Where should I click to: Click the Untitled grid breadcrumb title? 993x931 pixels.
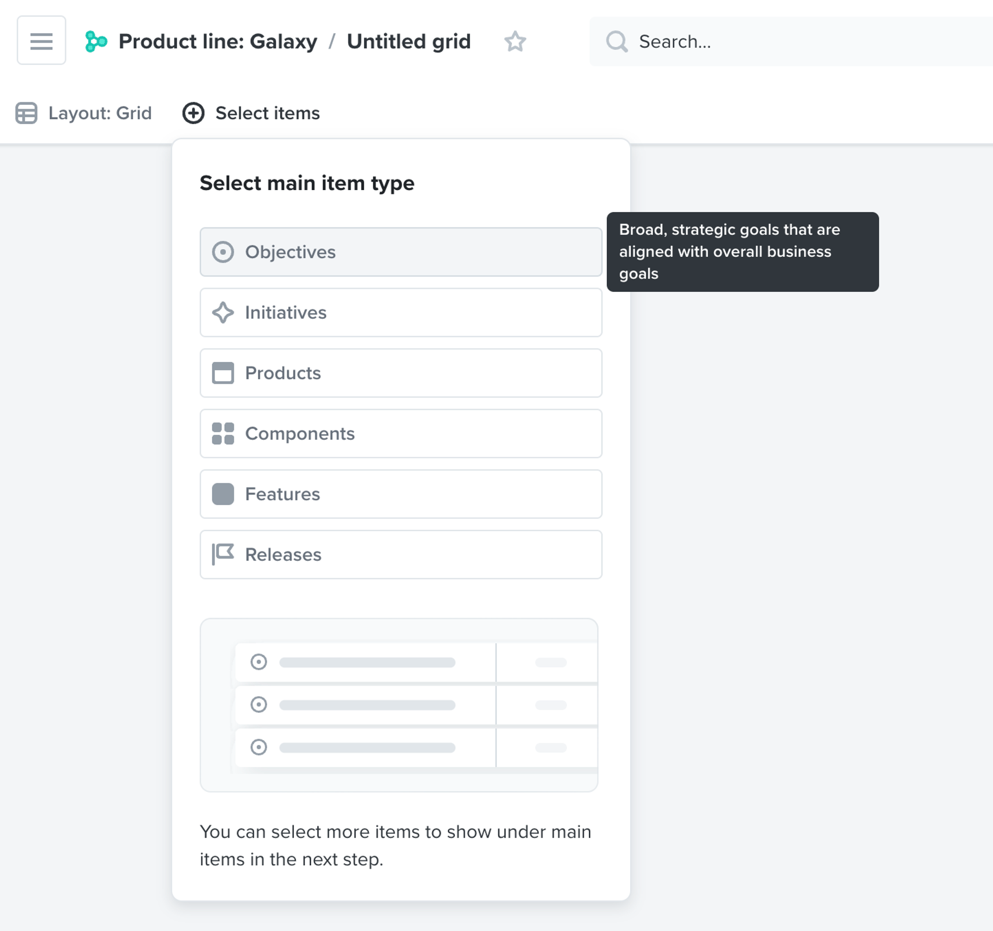tap(409, 41)
